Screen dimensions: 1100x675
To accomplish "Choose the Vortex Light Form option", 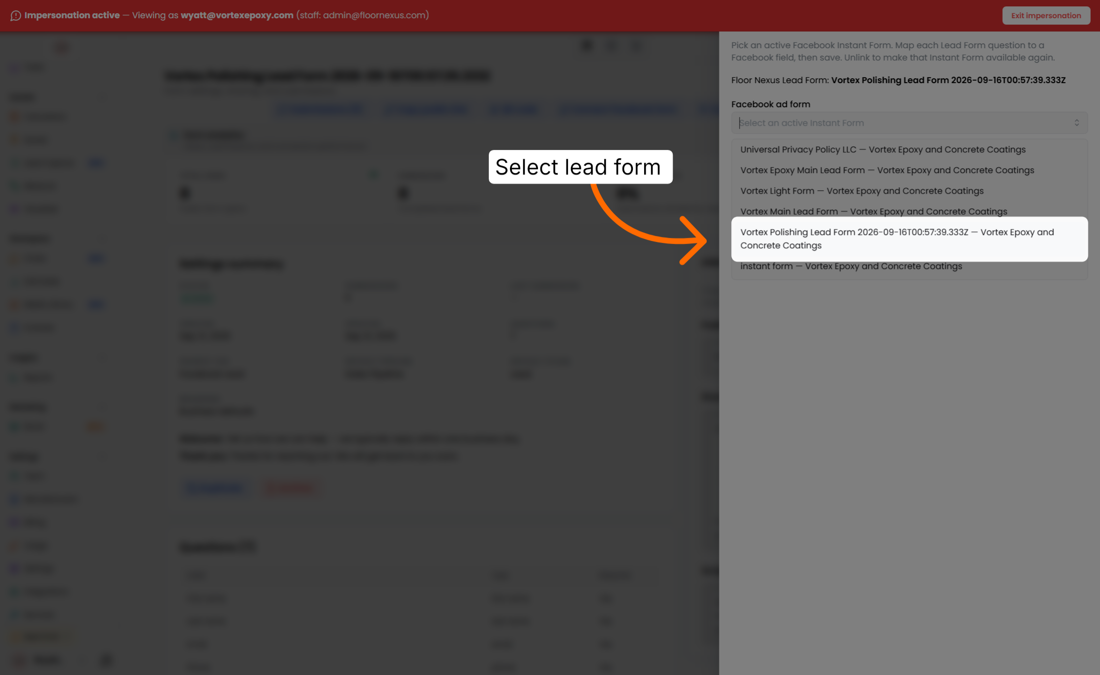I will tap(909, 191).
